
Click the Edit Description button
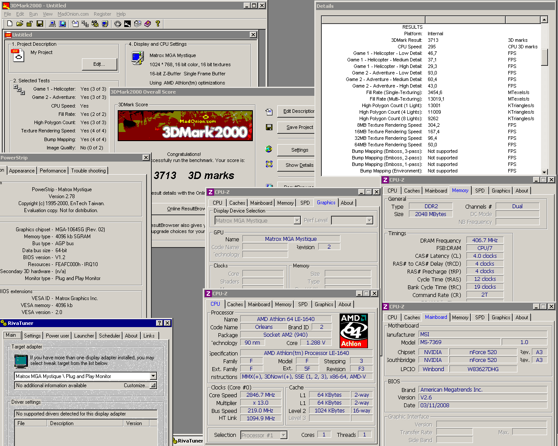[x=296, y=111]
